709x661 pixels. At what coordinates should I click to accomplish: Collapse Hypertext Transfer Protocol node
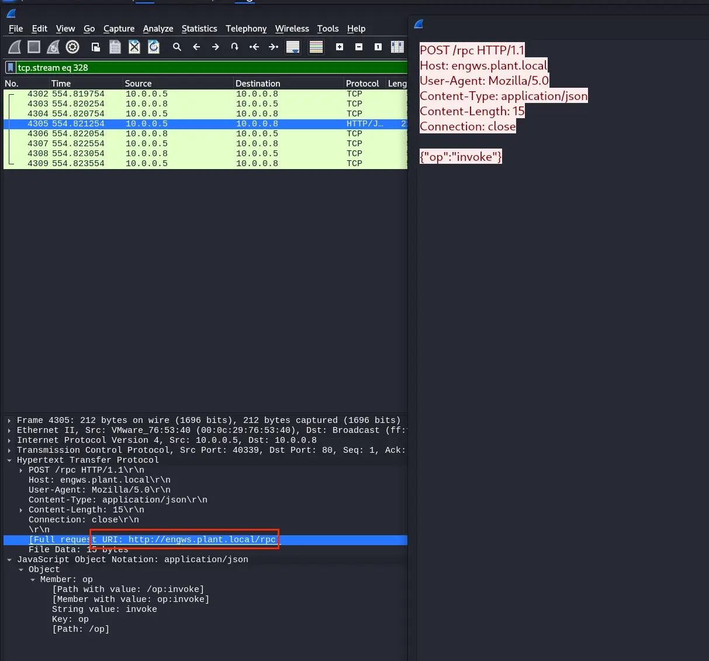(x=9, y=460)
